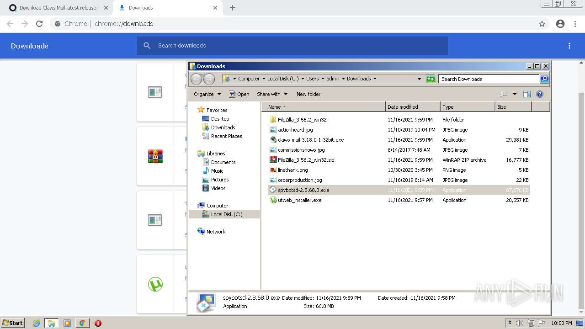This screenshot has width=585, height=329.
Task: Click the admin breadcrumb segment
Action: 333,79
